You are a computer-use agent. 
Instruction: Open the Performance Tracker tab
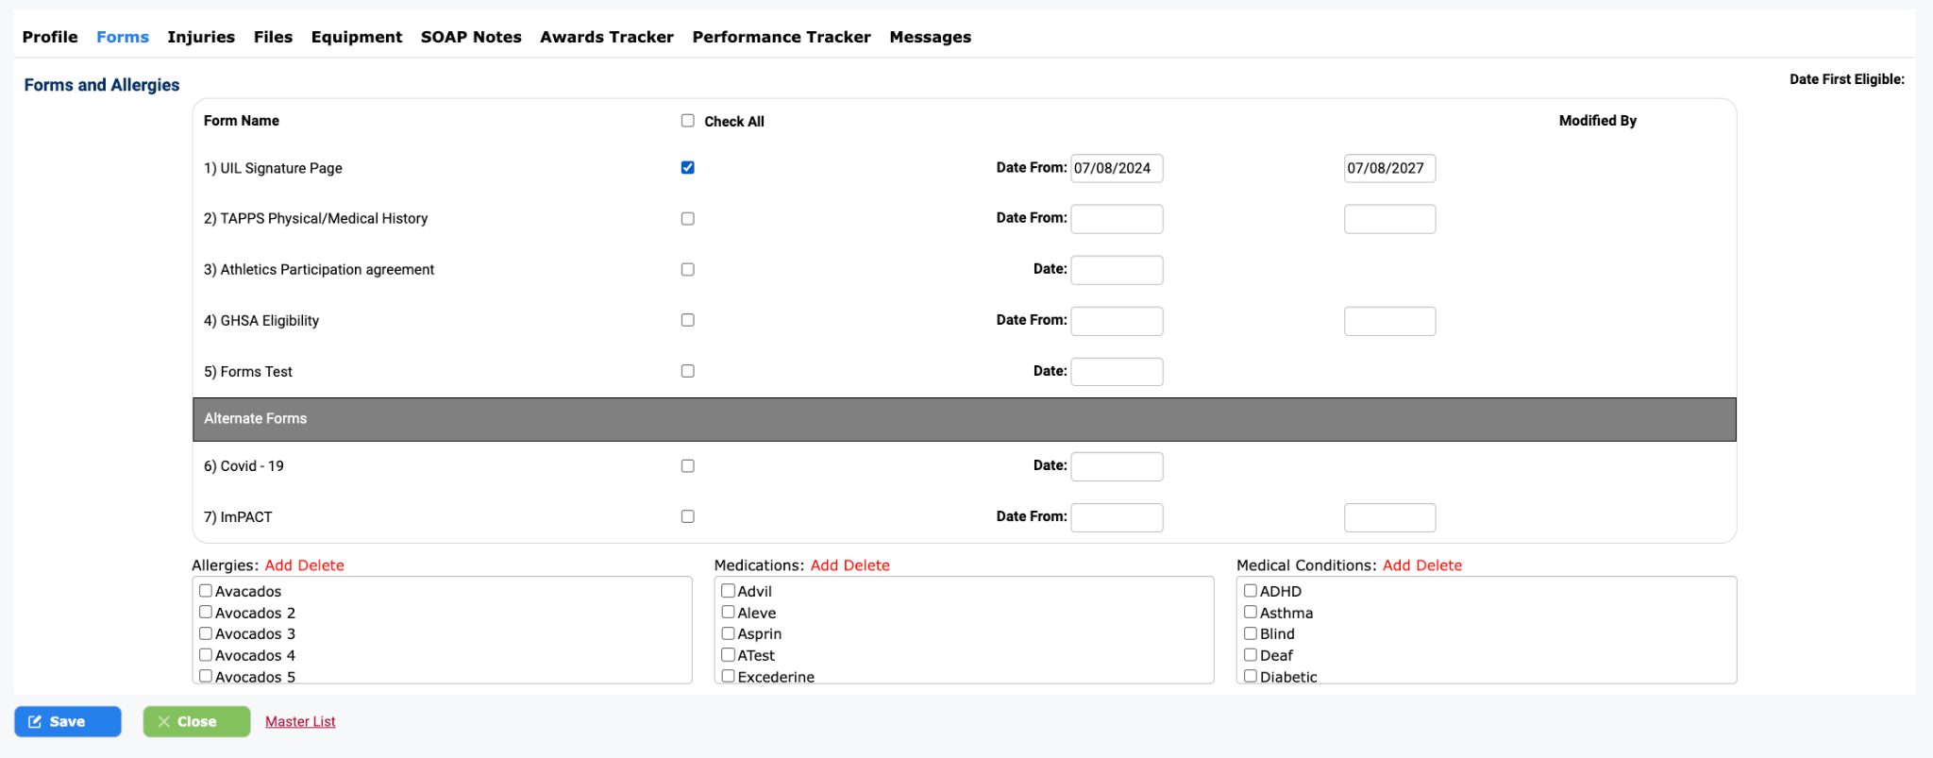(x=782, y=37)
